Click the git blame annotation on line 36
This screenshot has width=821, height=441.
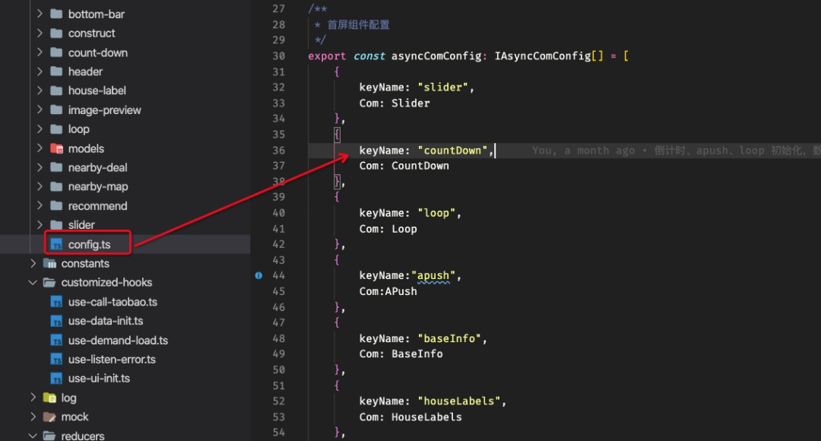tap(676, 151)
